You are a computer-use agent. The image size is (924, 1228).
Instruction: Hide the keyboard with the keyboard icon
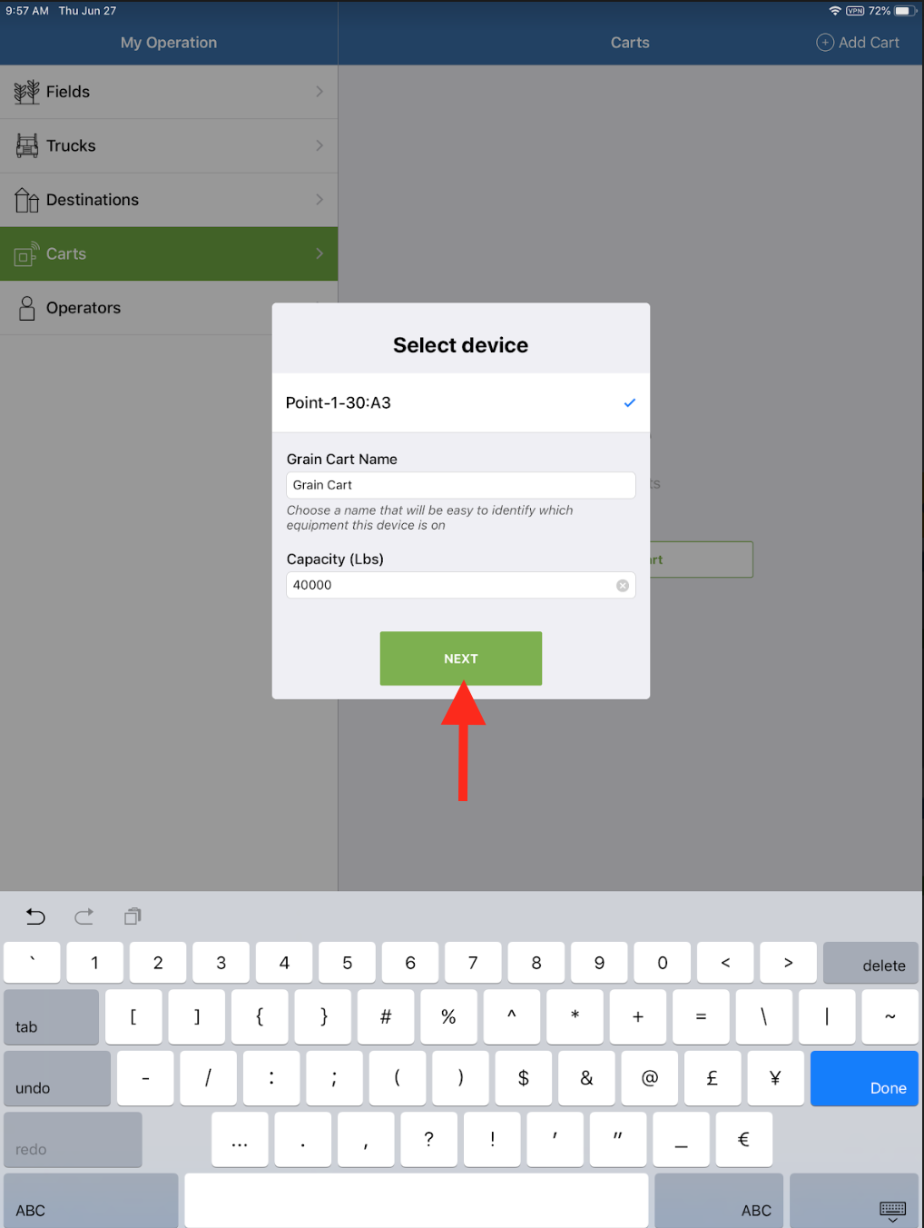pyautogui.click(x=892, y=1210)
